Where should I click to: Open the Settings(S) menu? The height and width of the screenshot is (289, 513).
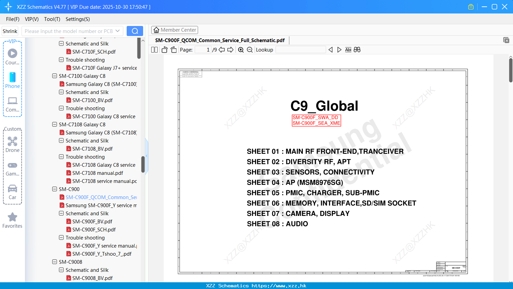pyautogui.click(x=78, y=19)
